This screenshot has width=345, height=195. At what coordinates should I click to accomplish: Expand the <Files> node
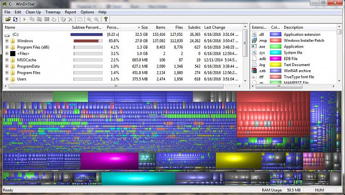point(7,54)
